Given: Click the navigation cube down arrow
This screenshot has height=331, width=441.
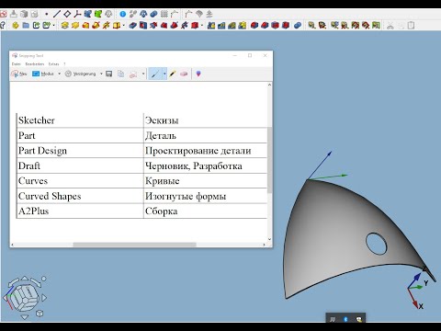Looking at the screenshot, I should click(x=25, y=317).
